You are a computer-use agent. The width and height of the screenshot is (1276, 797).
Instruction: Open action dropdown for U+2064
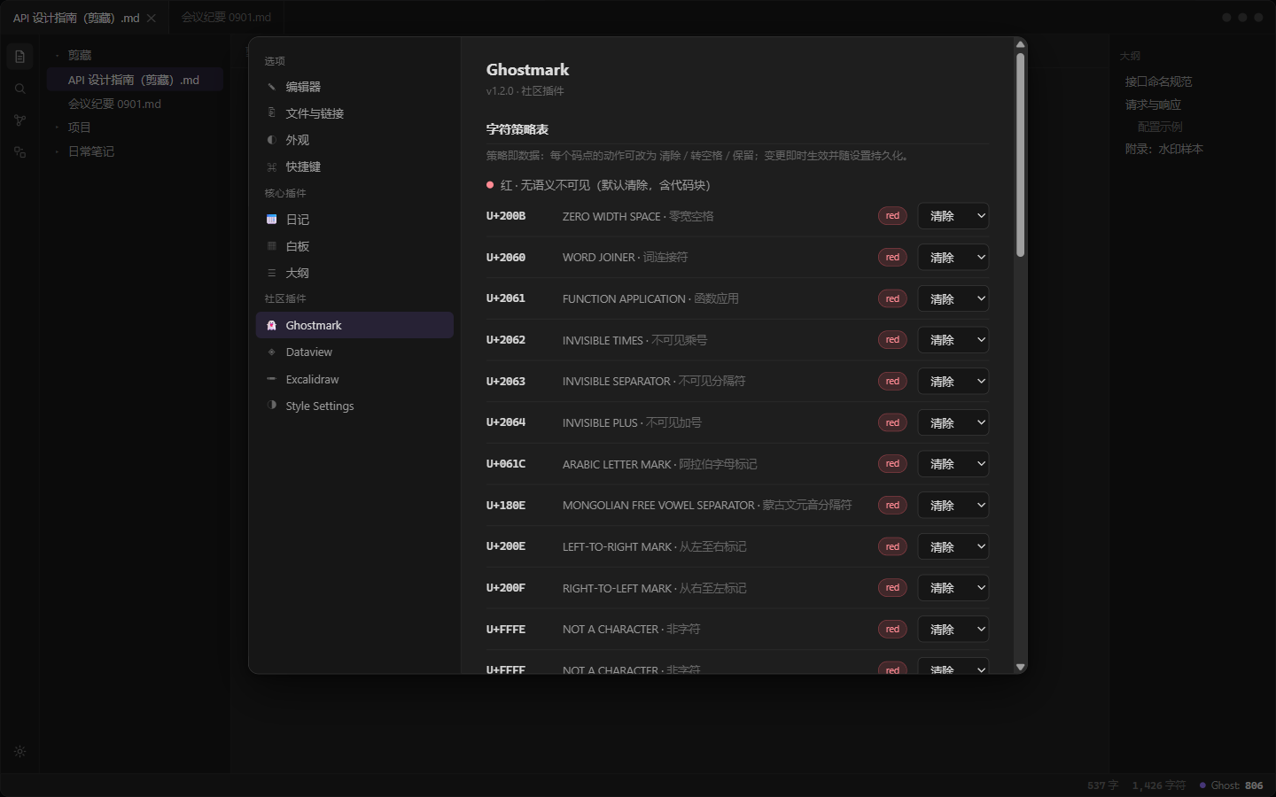(953, 422)
